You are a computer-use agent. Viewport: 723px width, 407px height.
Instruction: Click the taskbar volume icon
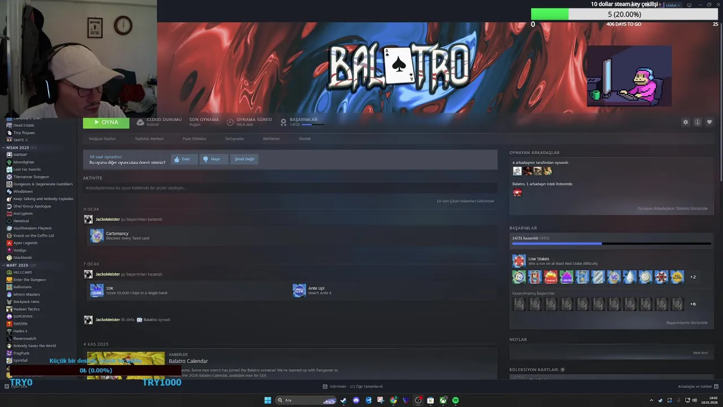[694, 400]
